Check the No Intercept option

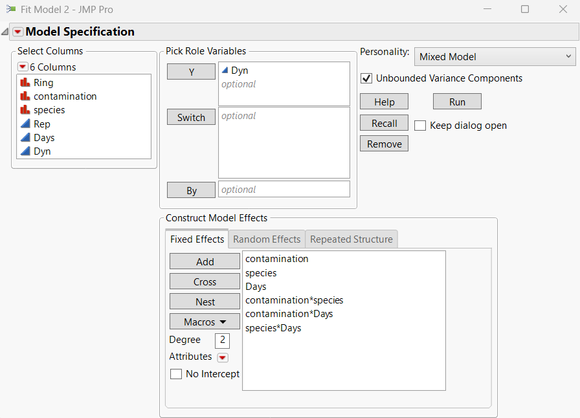176,374
